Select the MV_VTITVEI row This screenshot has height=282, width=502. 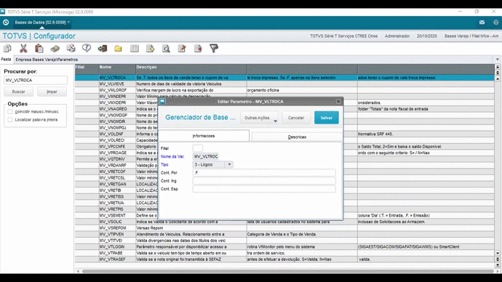284,241
